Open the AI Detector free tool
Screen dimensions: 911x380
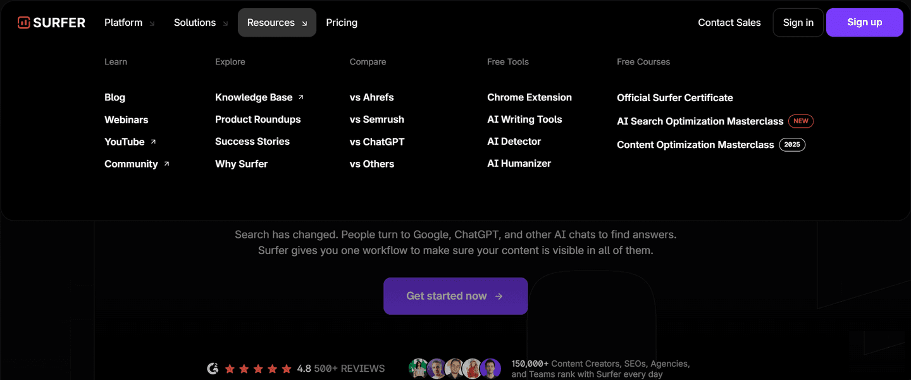click(x=514, y=142)
